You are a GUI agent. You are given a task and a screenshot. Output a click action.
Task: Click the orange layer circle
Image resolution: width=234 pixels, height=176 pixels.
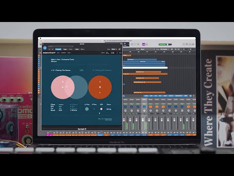click(x=100, y=87)
